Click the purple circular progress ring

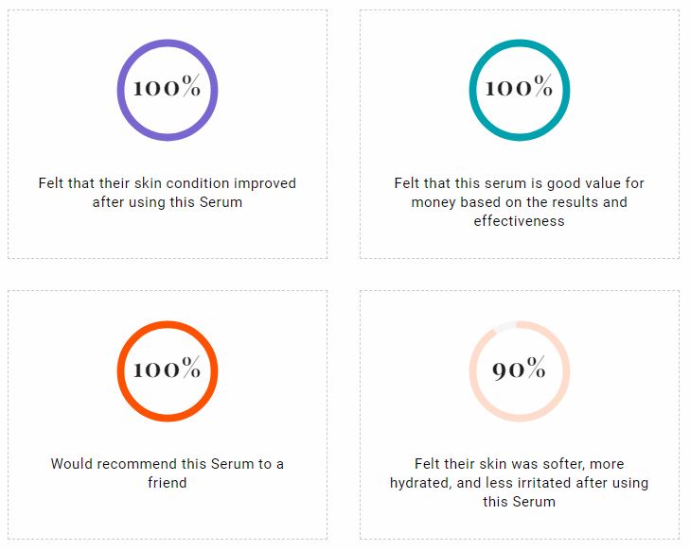point(120,90)
